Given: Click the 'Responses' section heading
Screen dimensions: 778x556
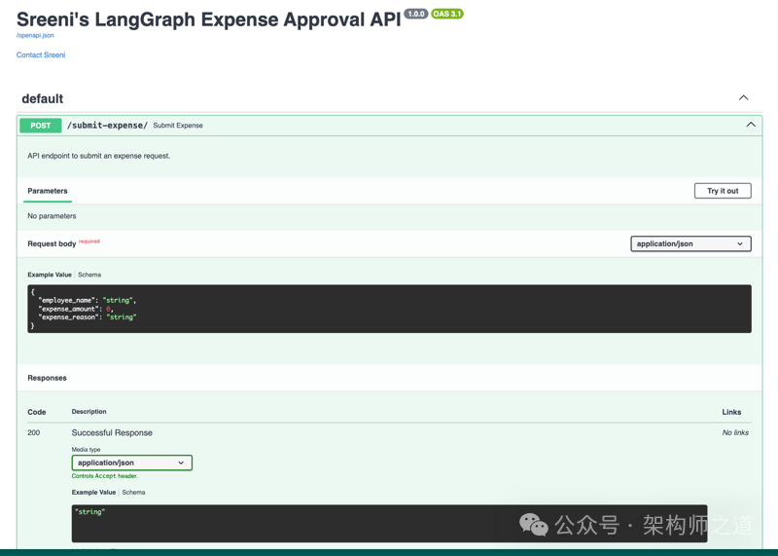Looking at the screenshot, I should click(x=47, y=378).
